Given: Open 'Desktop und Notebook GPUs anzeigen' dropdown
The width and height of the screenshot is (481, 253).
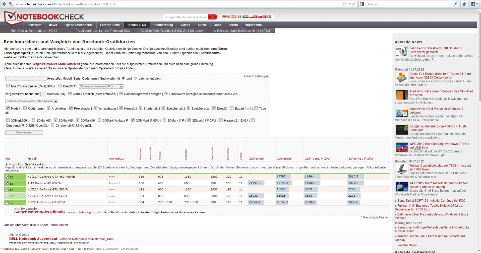Looking at the screenshot, I should (32, 101).
